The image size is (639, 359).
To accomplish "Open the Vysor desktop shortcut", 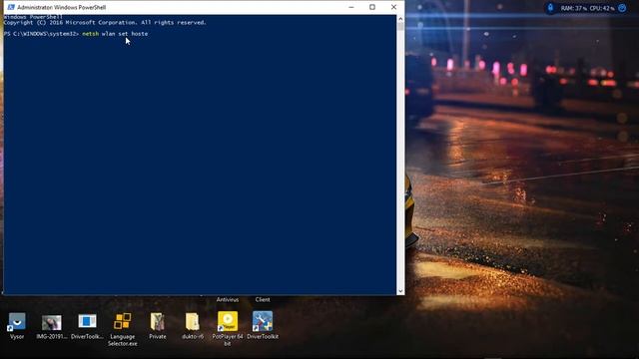I will (x=17, y=326).
